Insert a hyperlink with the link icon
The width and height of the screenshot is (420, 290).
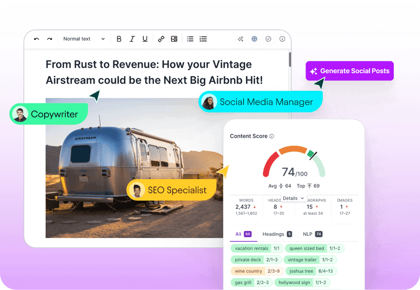(161, 39)
